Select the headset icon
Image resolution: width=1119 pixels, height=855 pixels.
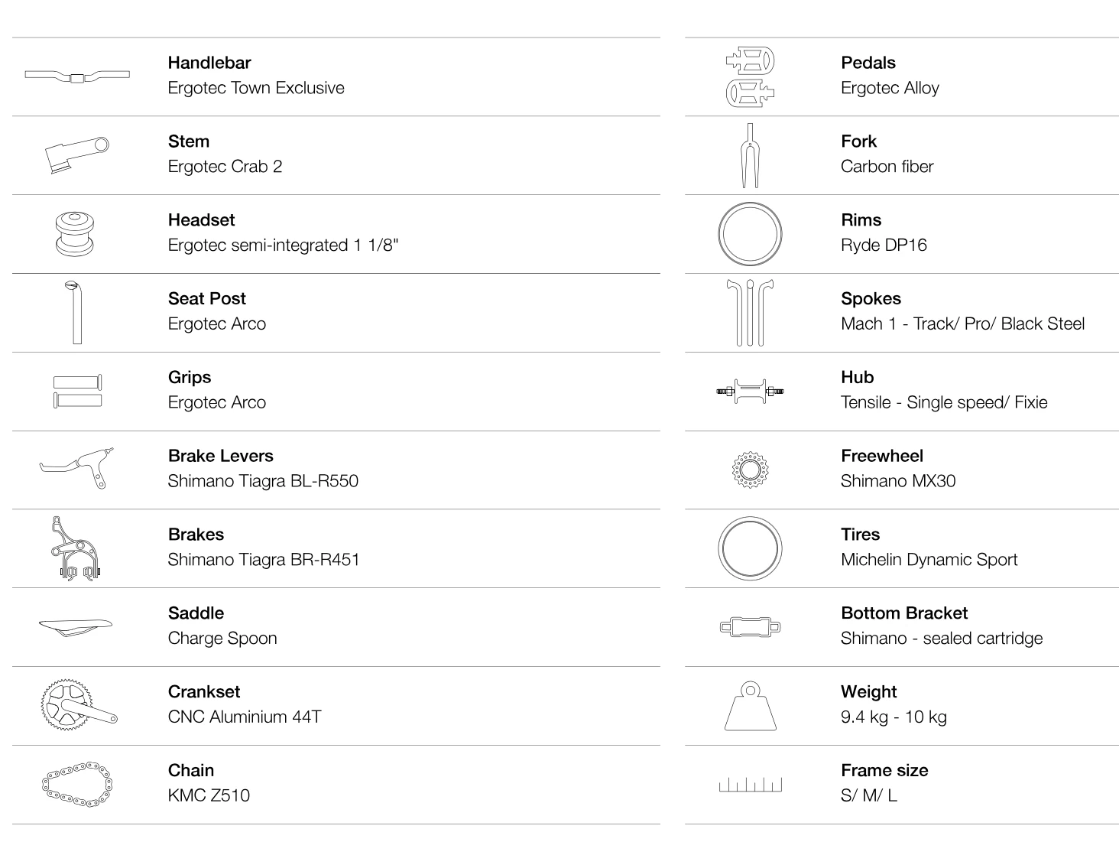[75, 233]
